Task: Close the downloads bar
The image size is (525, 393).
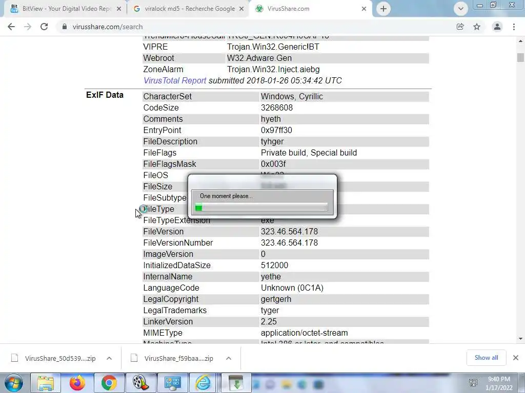Action: pos(516,358)
